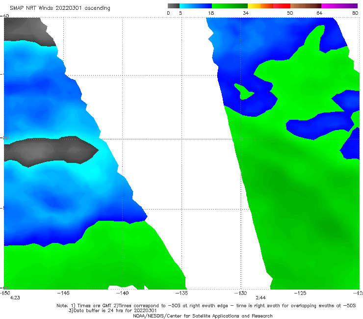Click the longitude label '-125'

[300, 293]
